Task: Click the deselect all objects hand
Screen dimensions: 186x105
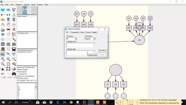Action: click(x=14, y=24)
